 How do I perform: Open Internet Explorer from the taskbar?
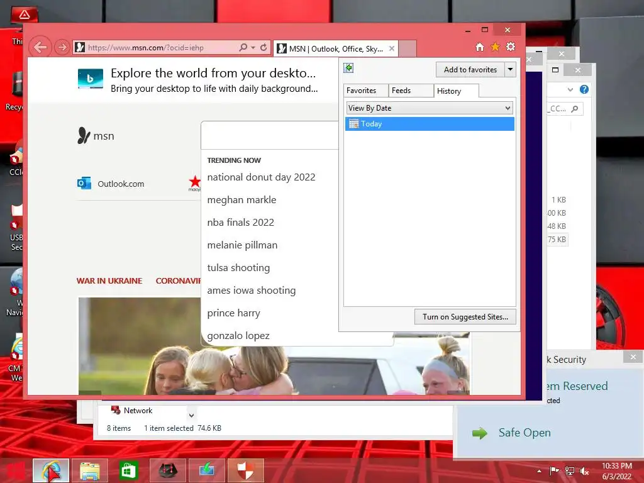[x=51, y=470]
